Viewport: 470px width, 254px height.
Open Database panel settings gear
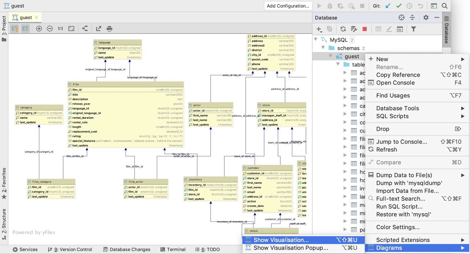426,18
